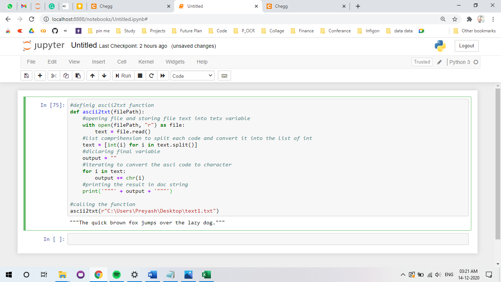
Task: Open the taskbar volume icon
Action: [x=438, y=274]
